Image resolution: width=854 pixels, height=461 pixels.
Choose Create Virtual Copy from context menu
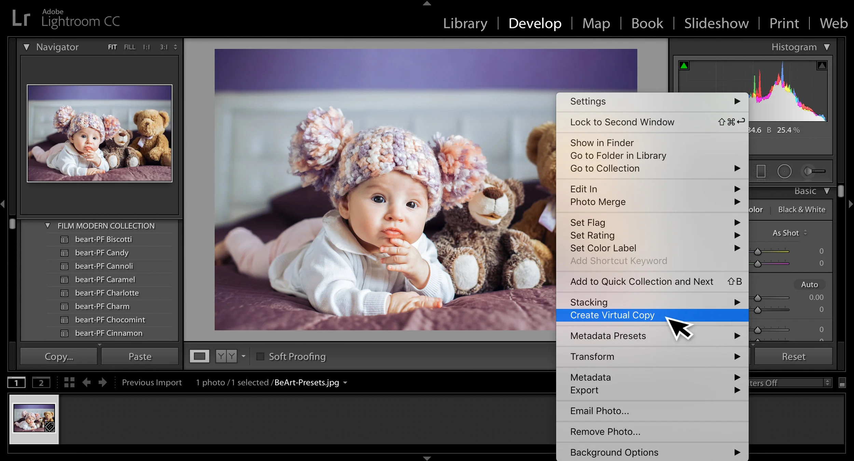click(612, 315)
